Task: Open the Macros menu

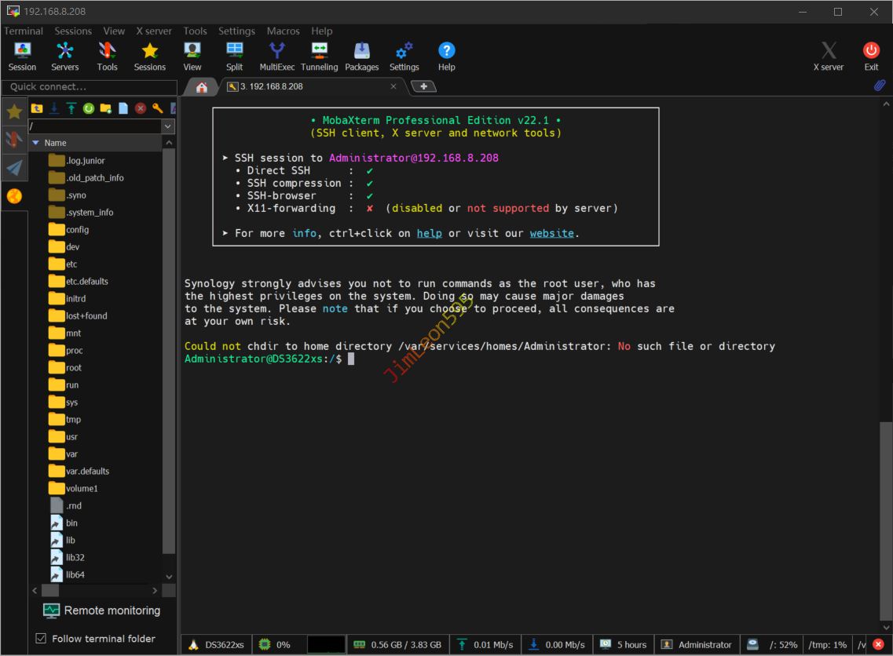Action: click(283, 31)
